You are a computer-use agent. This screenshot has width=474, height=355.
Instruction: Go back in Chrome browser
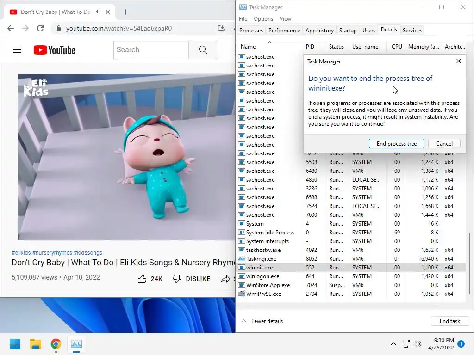[x=11, y=28]
